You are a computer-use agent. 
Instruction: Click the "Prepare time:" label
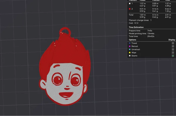pyautogui.click(x=135, y=31)
